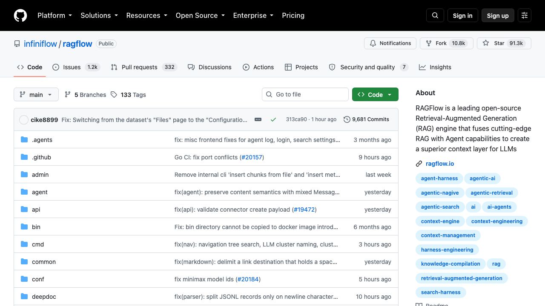Open the appearance settings icon button
The height and width of the screenshot is (306, 545).
coord(525,15)
